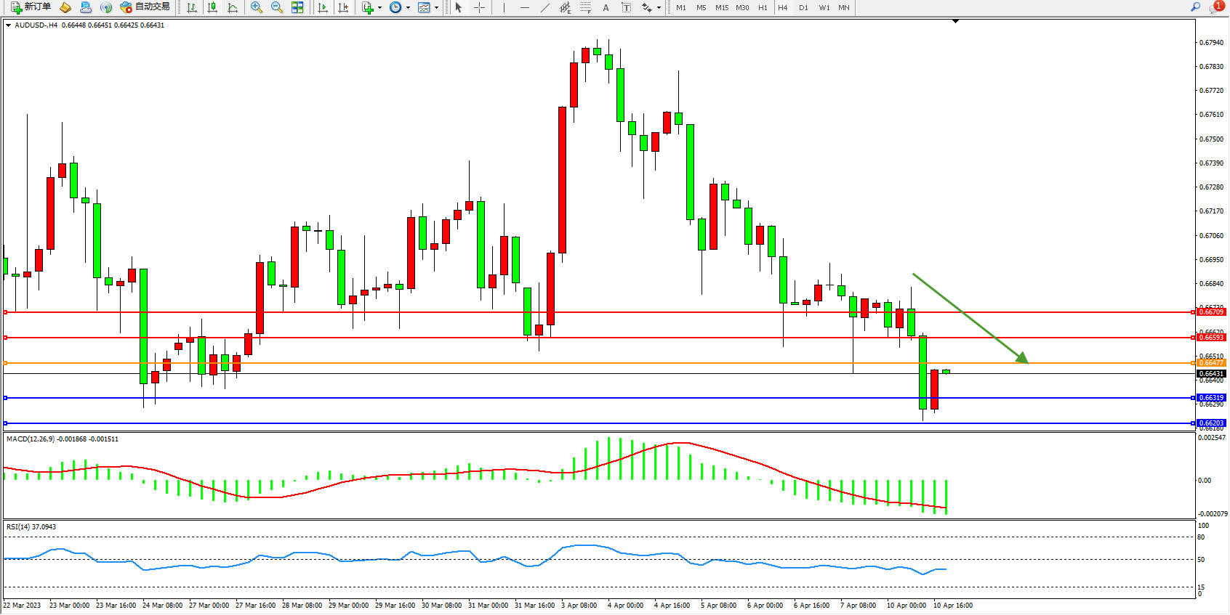The width and height of the screenshot is (1230, 615).
Task: Enable chart shift toggle
Action: [x=343, y=7]
